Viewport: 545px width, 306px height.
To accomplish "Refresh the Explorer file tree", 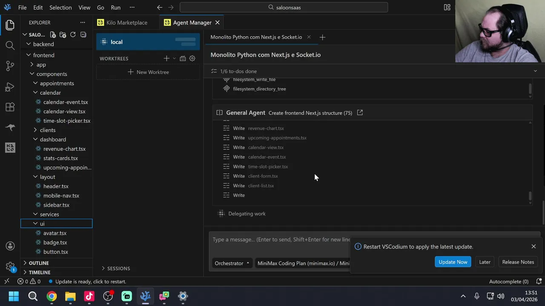I will coord(73,35).
